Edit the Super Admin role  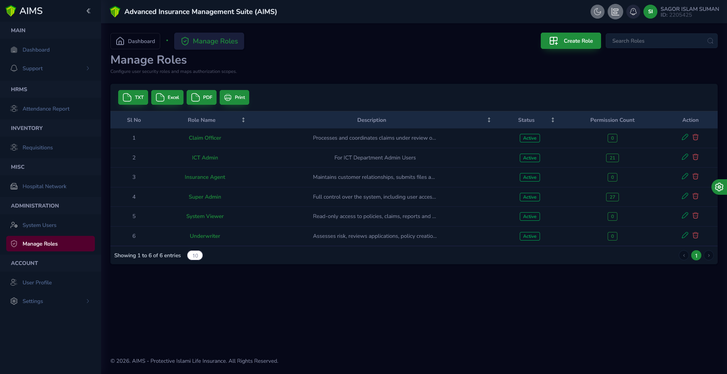pyautogui.click(x=685, y=196)
